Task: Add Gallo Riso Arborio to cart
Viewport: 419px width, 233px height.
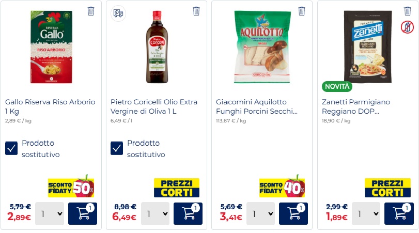Action: point(83,213)
